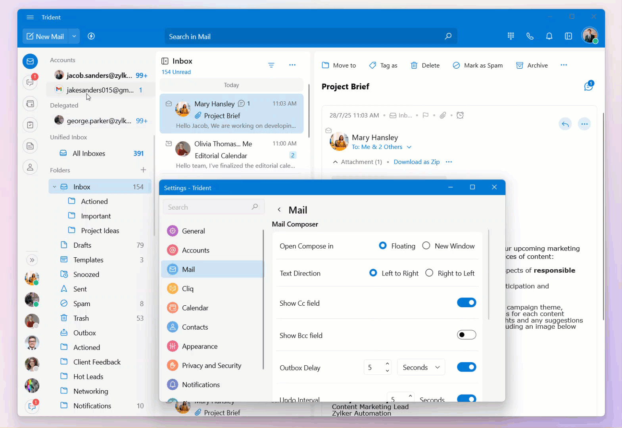Open General settings category
The height and width of the screenshot is (428, 622).
(212, 231)
